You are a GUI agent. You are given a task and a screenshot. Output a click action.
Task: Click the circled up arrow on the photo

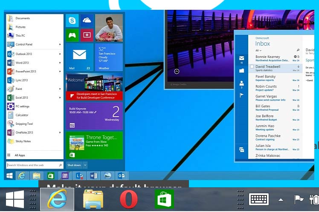(177, 72)
